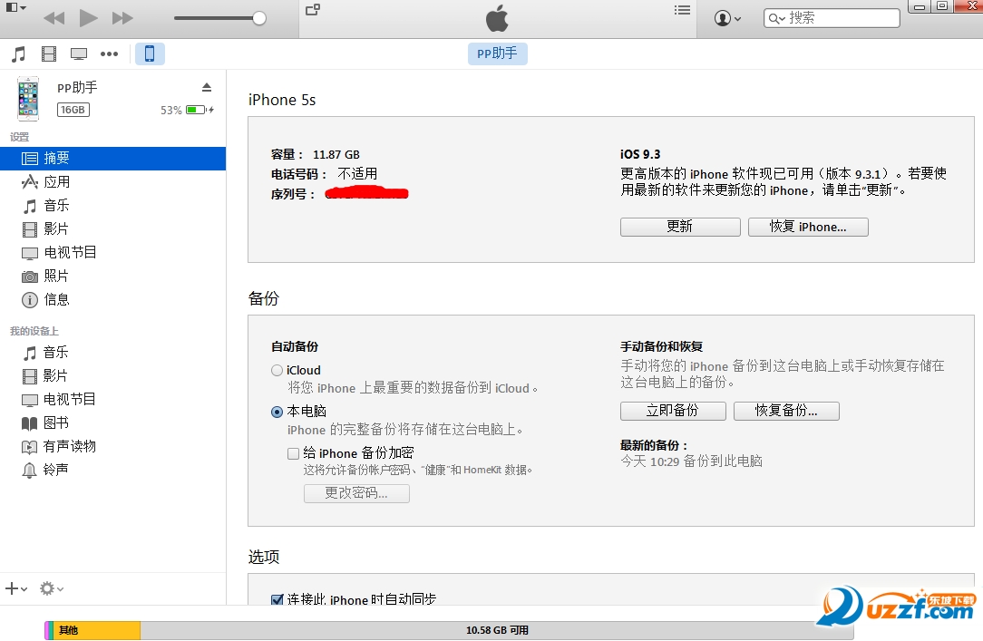This screenshot has height=641, width=983.
Task: Click the 立即备份 button
Action: [673, 411]
